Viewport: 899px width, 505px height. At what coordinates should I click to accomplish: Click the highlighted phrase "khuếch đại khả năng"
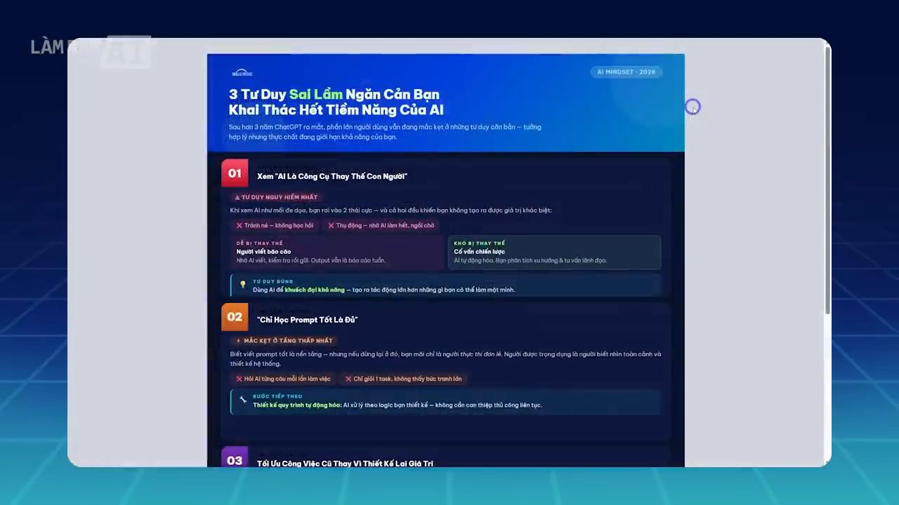pyautogui.click(x=315, y=290)
